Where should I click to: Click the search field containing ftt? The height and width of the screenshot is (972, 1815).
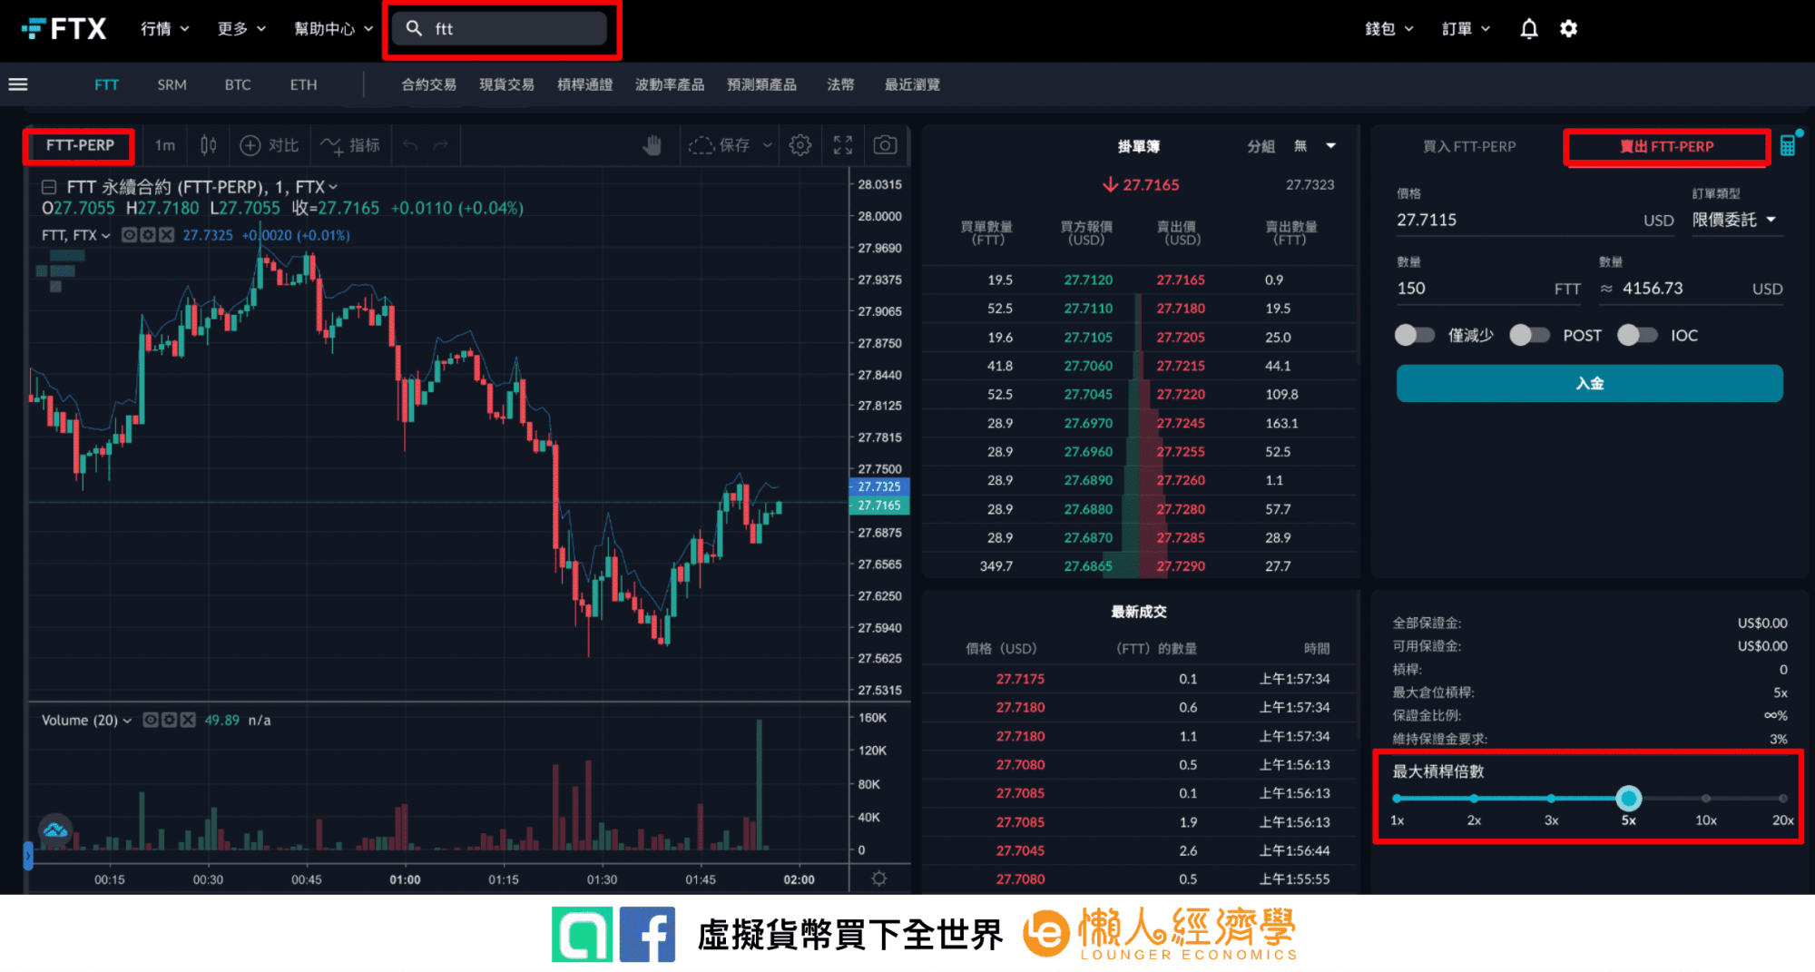click(x=500, y=28)
